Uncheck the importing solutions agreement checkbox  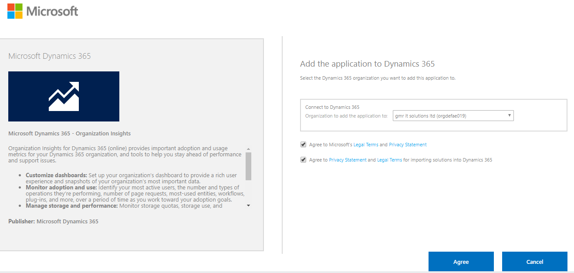tap(303, 160)
